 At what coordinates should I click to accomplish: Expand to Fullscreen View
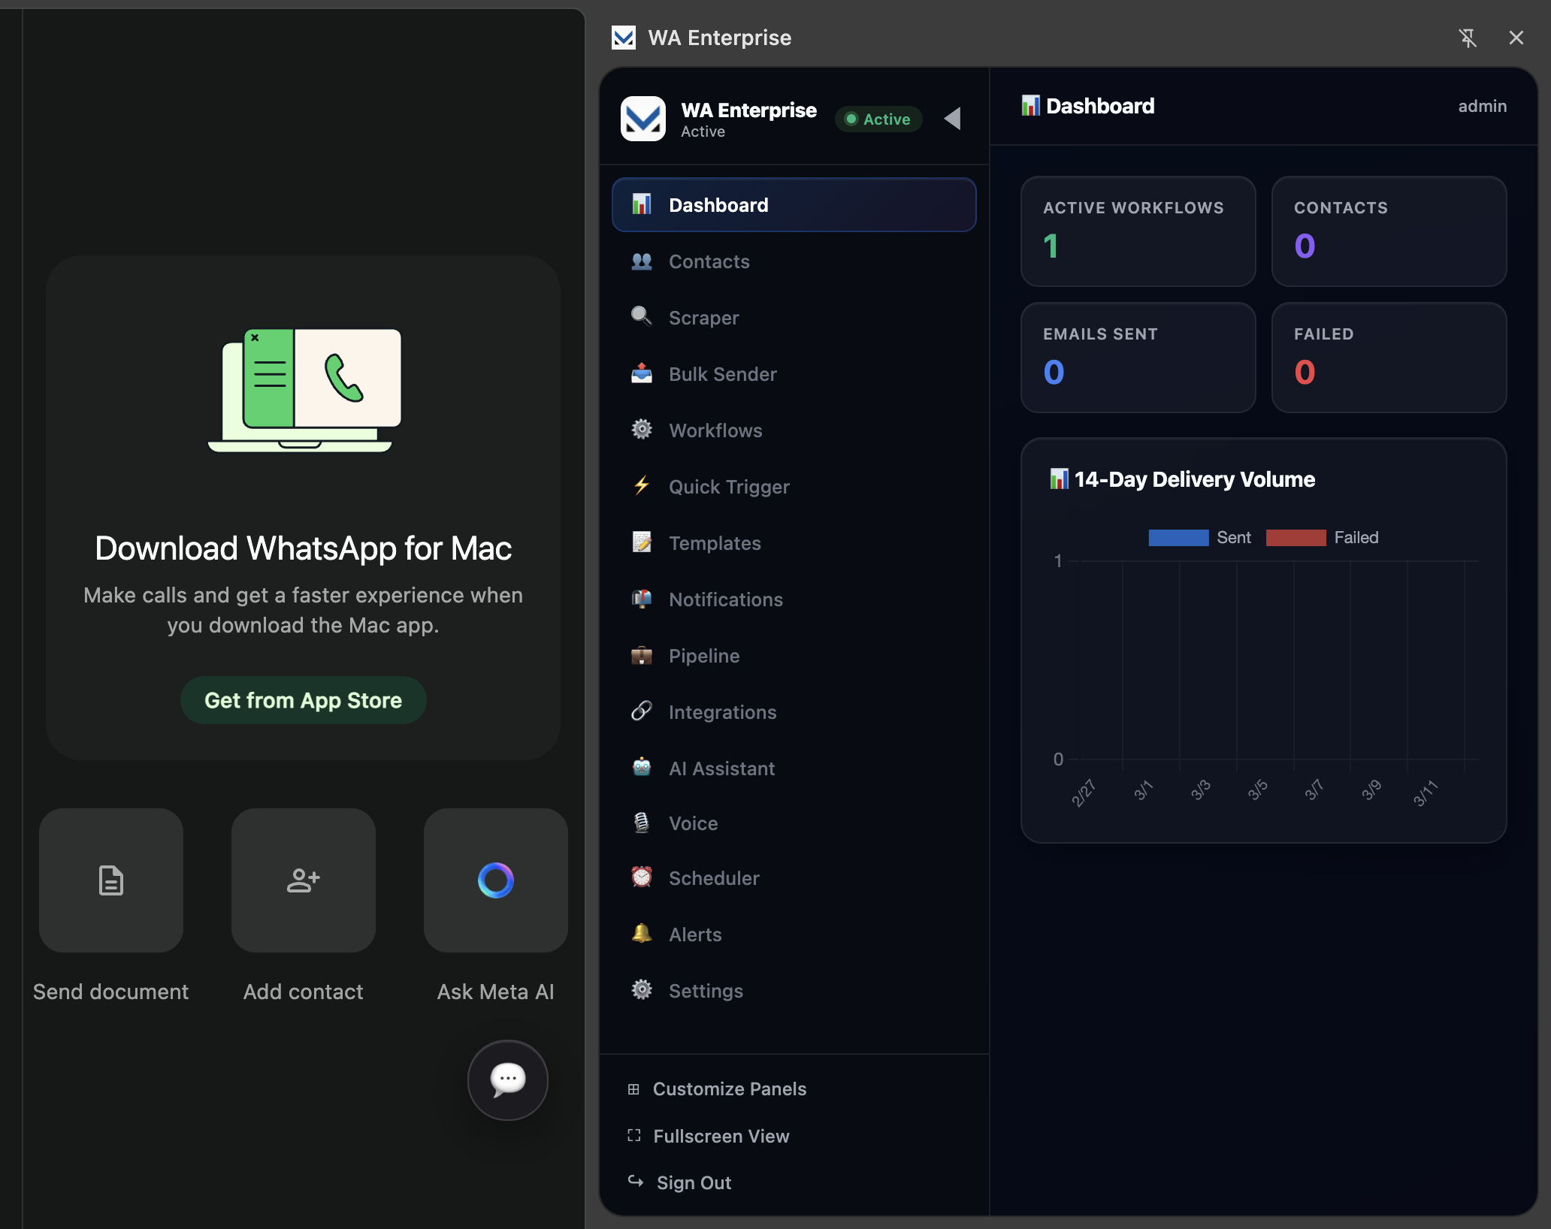[x=721, y=1137]
